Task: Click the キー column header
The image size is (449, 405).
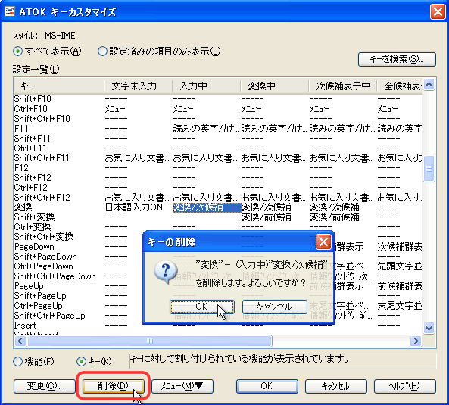Action: [59, 86]
